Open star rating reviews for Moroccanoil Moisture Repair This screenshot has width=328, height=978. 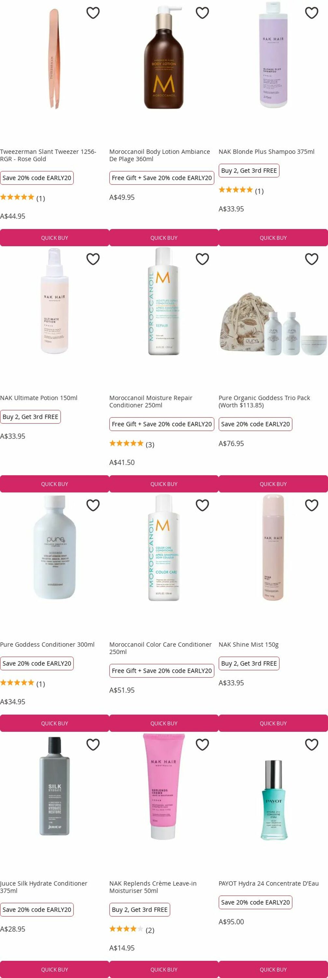(132, 444)
